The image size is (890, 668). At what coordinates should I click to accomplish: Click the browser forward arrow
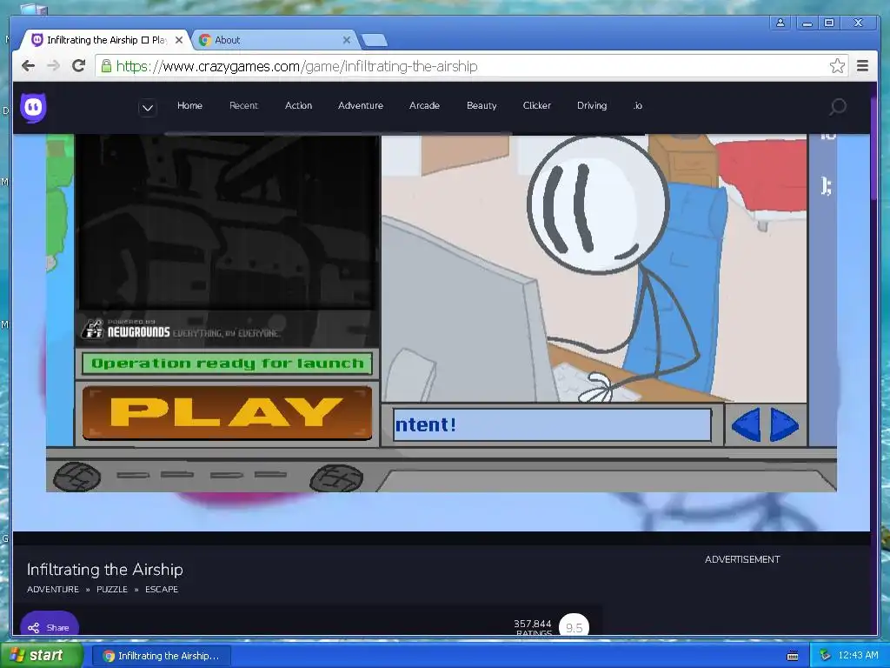(53, 66)
